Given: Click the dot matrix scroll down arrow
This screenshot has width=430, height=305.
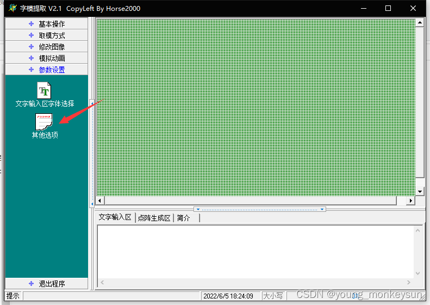Looking at the screenshot, I should [420, 192].
